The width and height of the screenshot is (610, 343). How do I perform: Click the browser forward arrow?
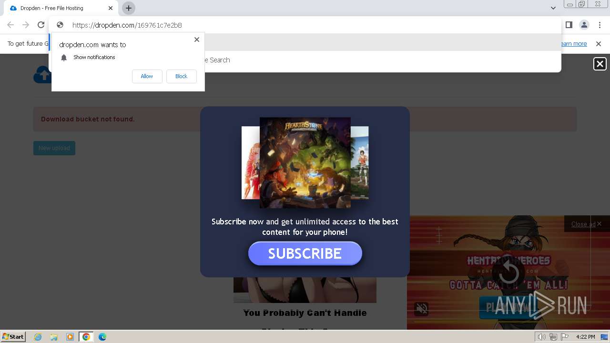point(26,25)
